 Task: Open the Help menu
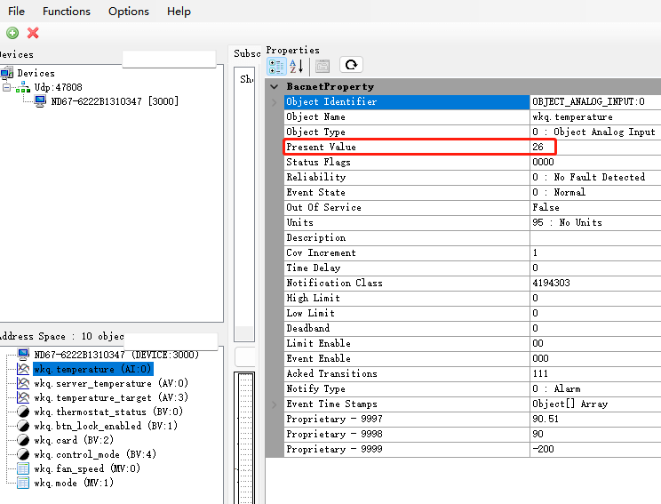179,12
